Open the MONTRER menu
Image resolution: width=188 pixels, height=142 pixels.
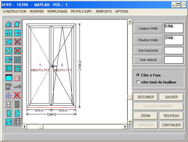(x=37, y=11)
